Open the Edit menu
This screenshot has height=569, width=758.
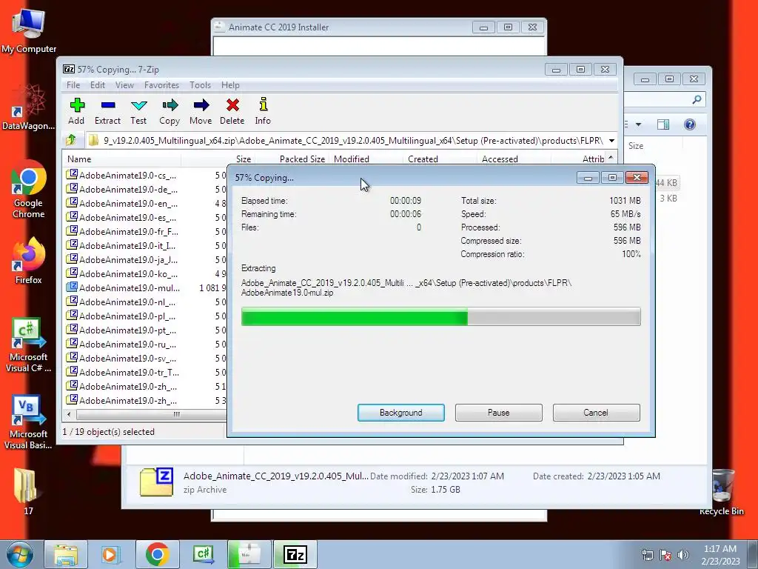point(98,85)
